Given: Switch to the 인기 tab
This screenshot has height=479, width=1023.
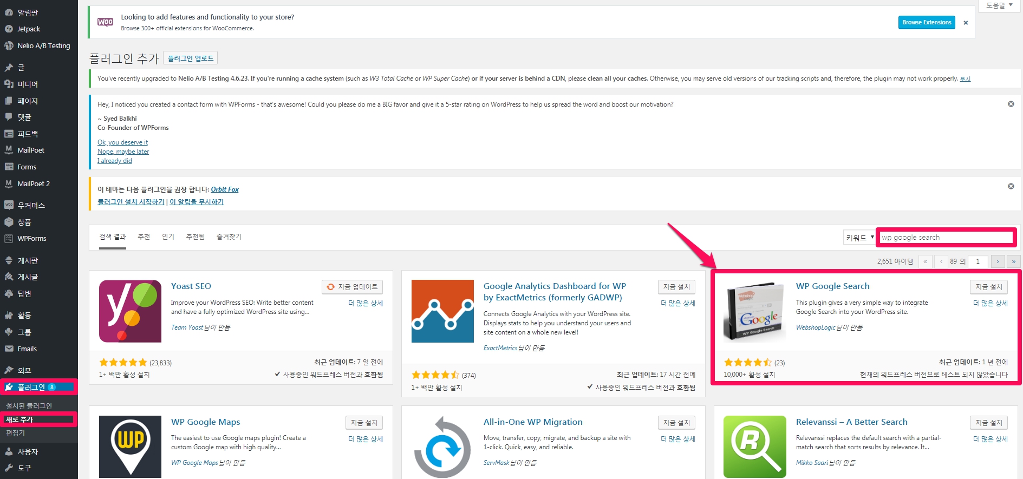Looking at the screenshot, I should tap(168, 237).
